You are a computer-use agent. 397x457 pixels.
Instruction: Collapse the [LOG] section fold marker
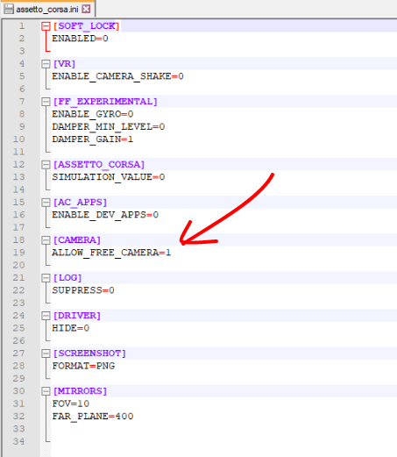tap(46, 278)
